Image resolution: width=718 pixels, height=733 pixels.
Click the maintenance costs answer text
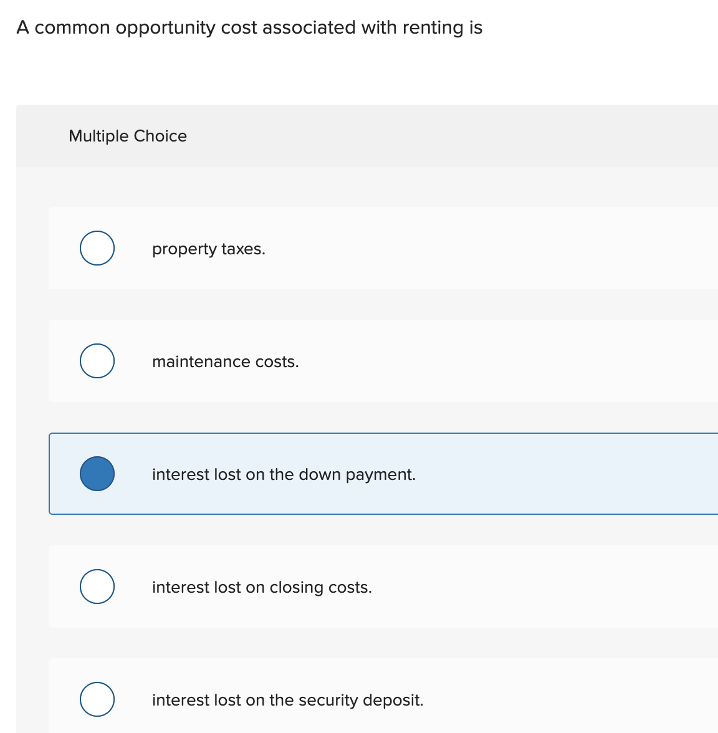click(x=226, y=362)
